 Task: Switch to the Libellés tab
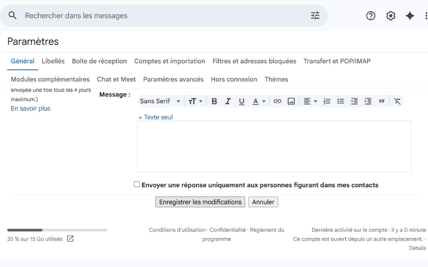[53, 61]
